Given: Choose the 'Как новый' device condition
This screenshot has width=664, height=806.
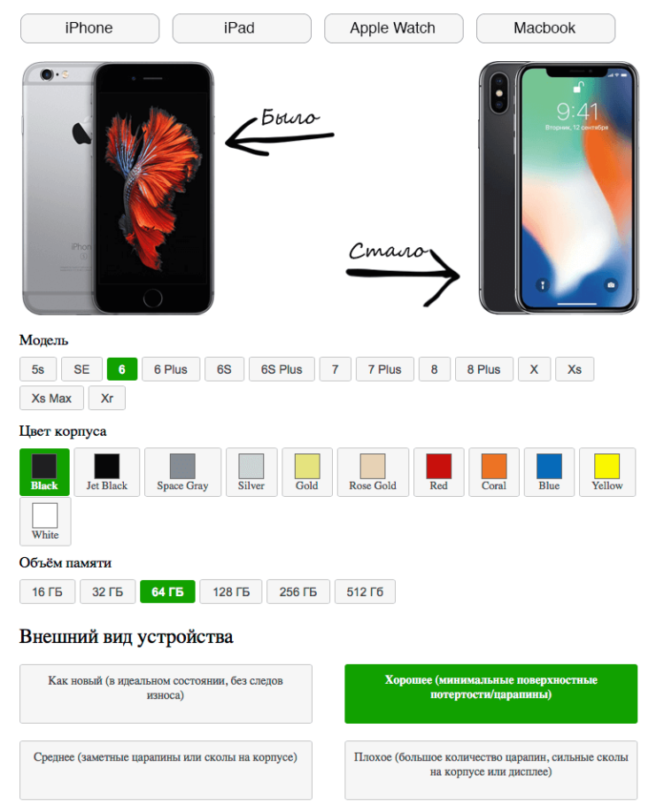Looking at the screenshot, I should coord(166,694).
